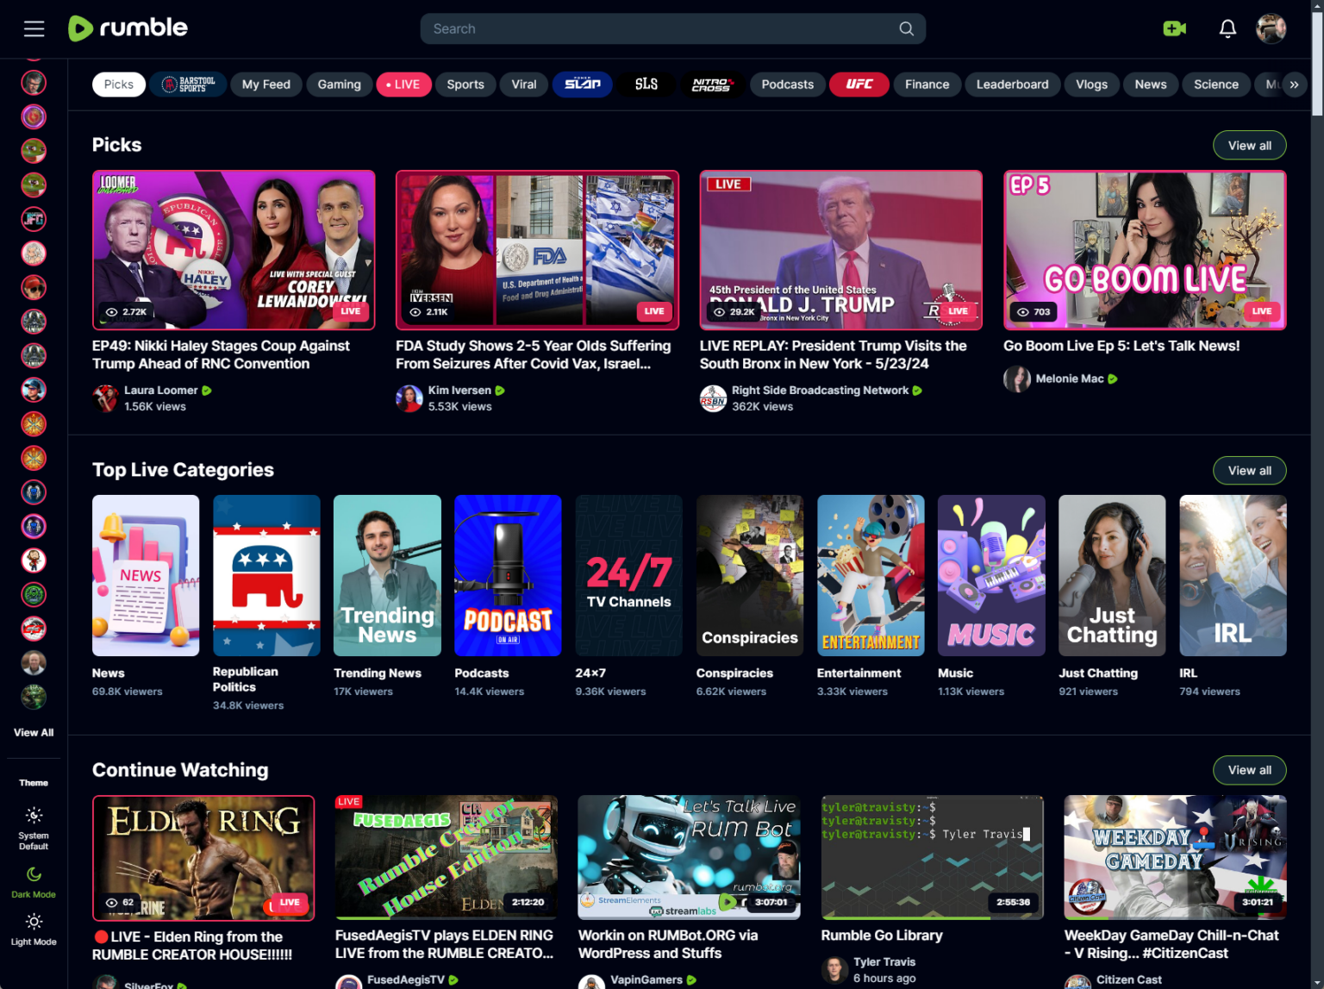Click View all for Top Live Categories
The width and height of the screenshot is (1324, 989).
pyautogui.click(x=1249, y=470)
